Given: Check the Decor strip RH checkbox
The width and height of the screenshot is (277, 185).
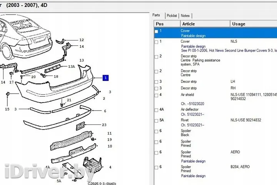Looking at the screenshot, I should point(156,89).
